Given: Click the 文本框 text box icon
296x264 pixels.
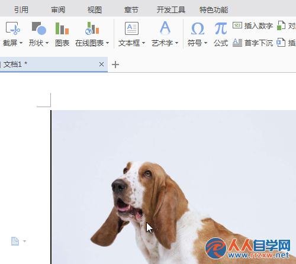Looking at the screenshot, I should 131,28.
